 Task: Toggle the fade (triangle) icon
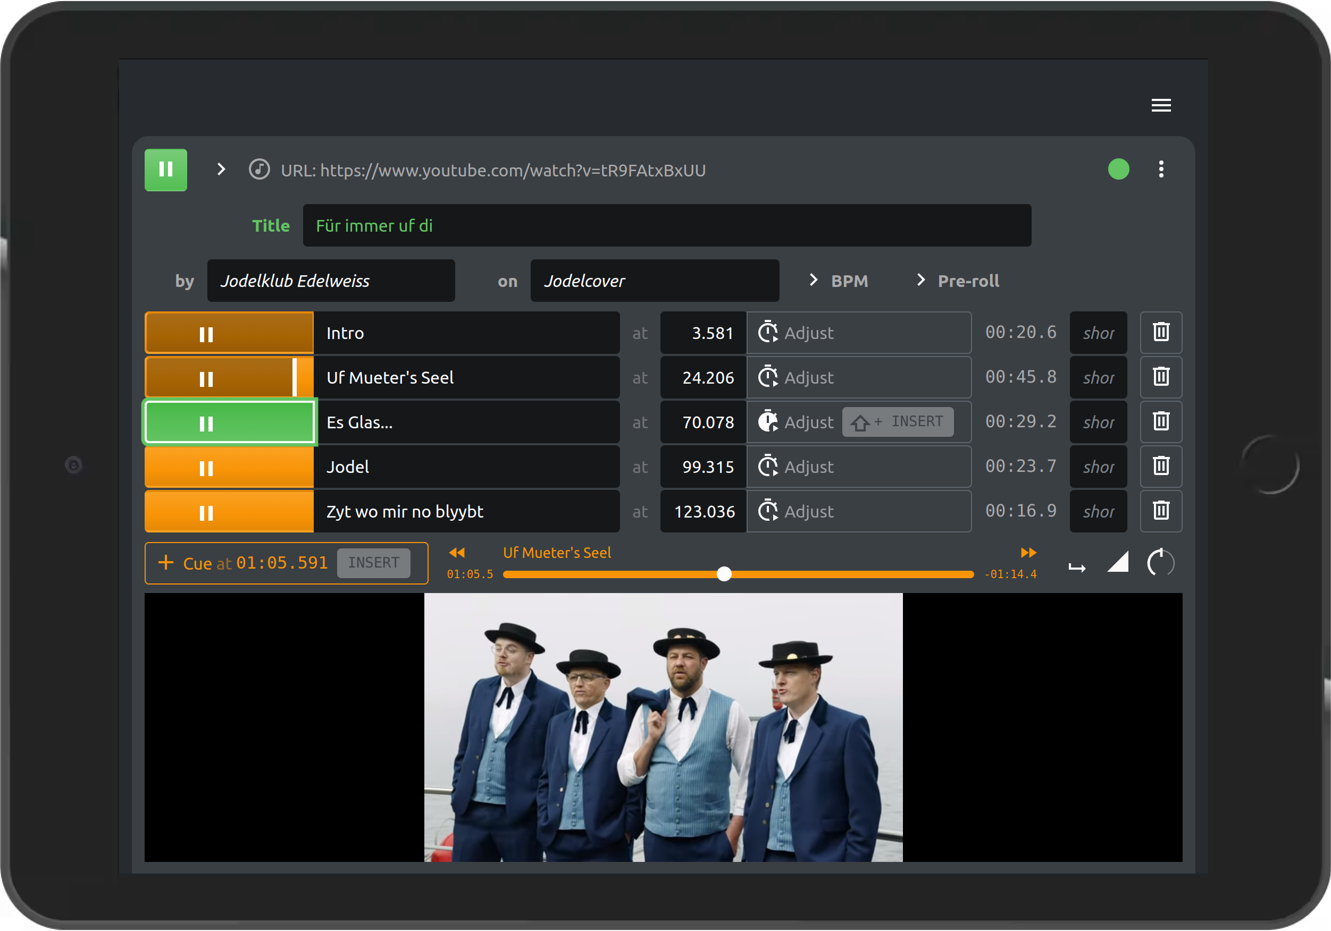[1118, 563]
